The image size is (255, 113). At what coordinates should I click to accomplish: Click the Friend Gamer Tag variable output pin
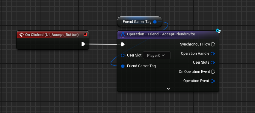(155, 22)
